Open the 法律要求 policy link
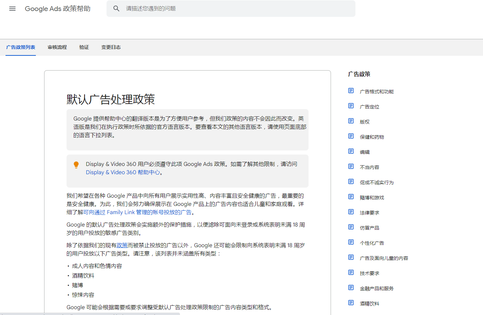The width and height of the screenshot is (483, 315). pyautogui.click(x=370, y=213)
